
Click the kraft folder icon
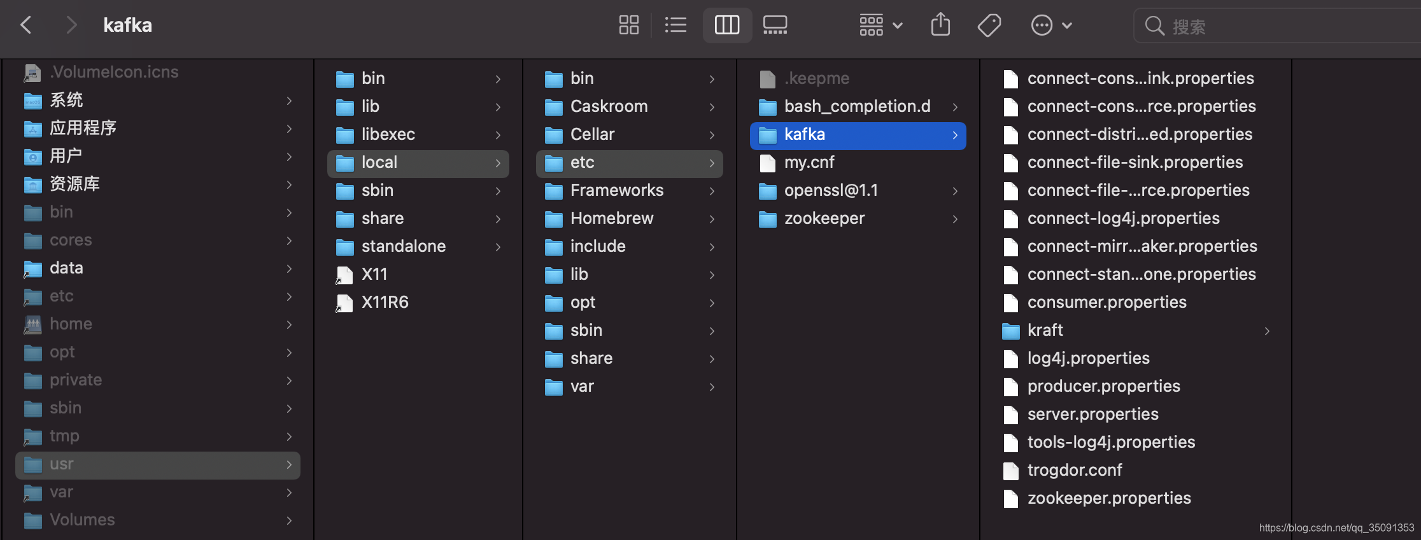pos(1010,331)
